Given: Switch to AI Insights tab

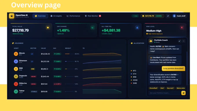Looking at the screenshot, I should (56, 16).
